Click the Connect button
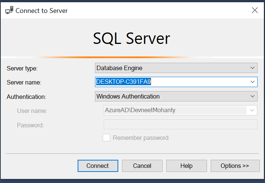 click(x=98, y=166)
